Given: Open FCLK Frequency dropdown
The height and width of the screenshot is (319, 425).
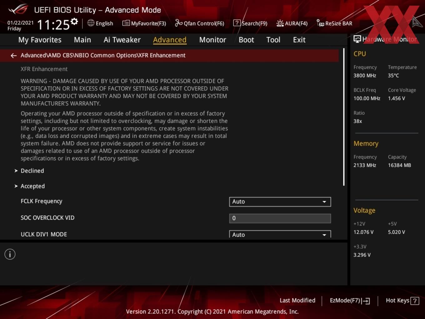Looking at the screenshot, I should point(280,202).
